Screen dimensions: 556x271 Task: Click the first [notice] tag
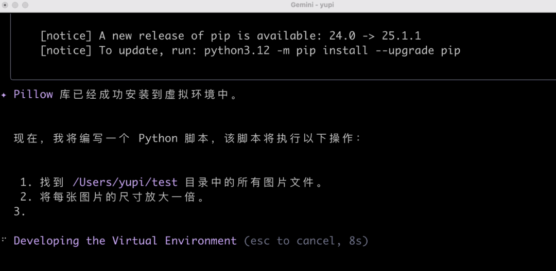coord(66,36)
